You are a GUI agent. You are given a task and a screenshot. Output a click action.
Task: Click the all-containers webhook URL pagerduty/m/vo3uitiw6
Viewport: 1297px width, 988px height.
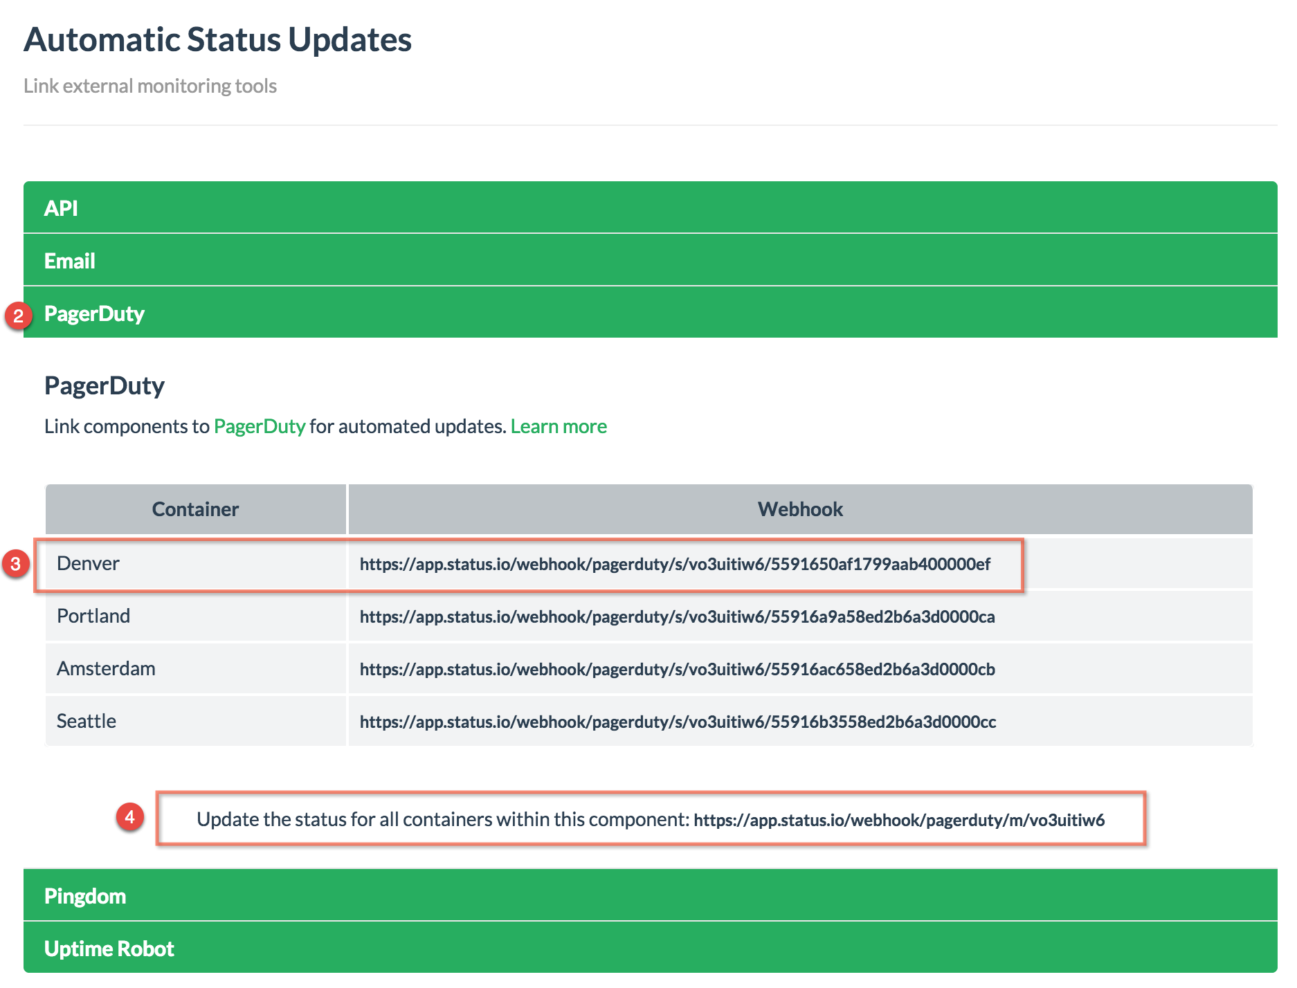point(899,820)
